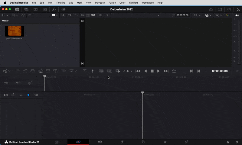Image resolution: width=242 pixels, height=145 pixels.
Task: Click the mark out point button
Action: (199, 71)
